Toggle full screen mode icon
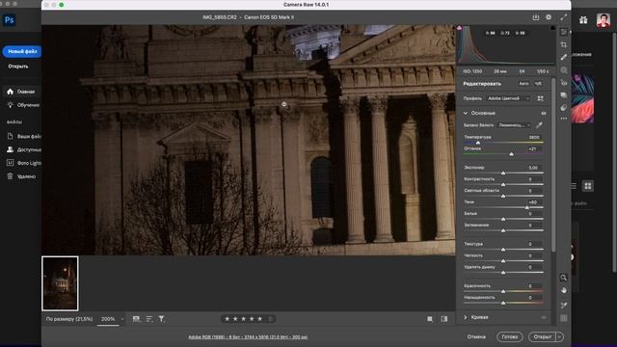Image resolution: width=617 pixels, height=347 pixels. [x=563, y=17]
